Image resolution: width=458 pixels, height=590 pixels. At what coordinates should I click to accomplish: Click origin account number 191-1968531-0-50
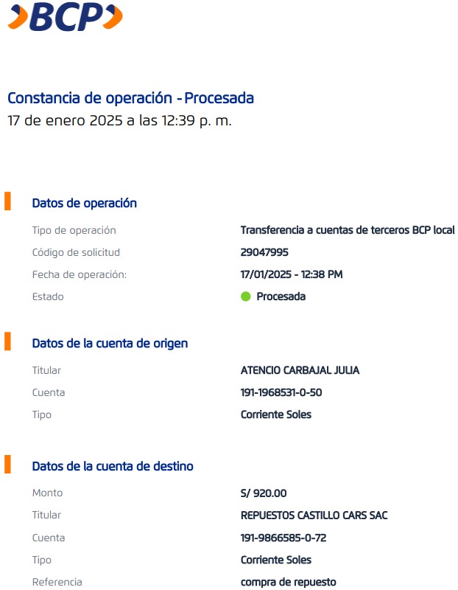pyautogui.click(x=281, y=392)
